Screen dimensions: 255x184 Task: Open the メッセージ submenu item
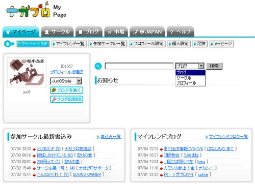click(x=221, y=44)
